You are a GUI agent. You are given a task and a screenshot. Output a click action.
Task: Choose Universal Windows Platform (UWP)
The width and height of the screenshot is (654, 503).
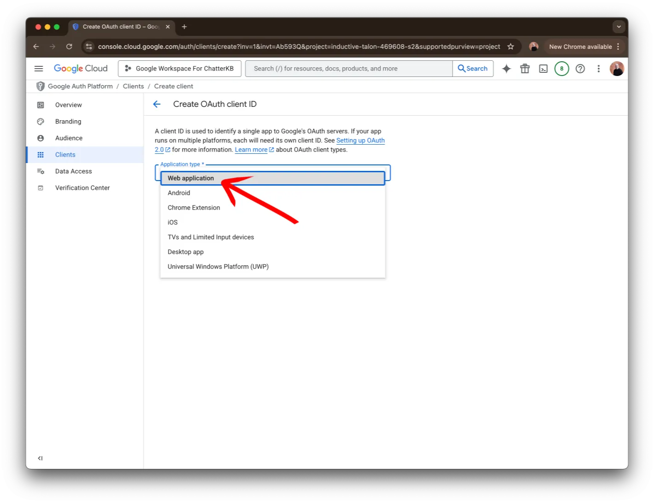point(273,267)
